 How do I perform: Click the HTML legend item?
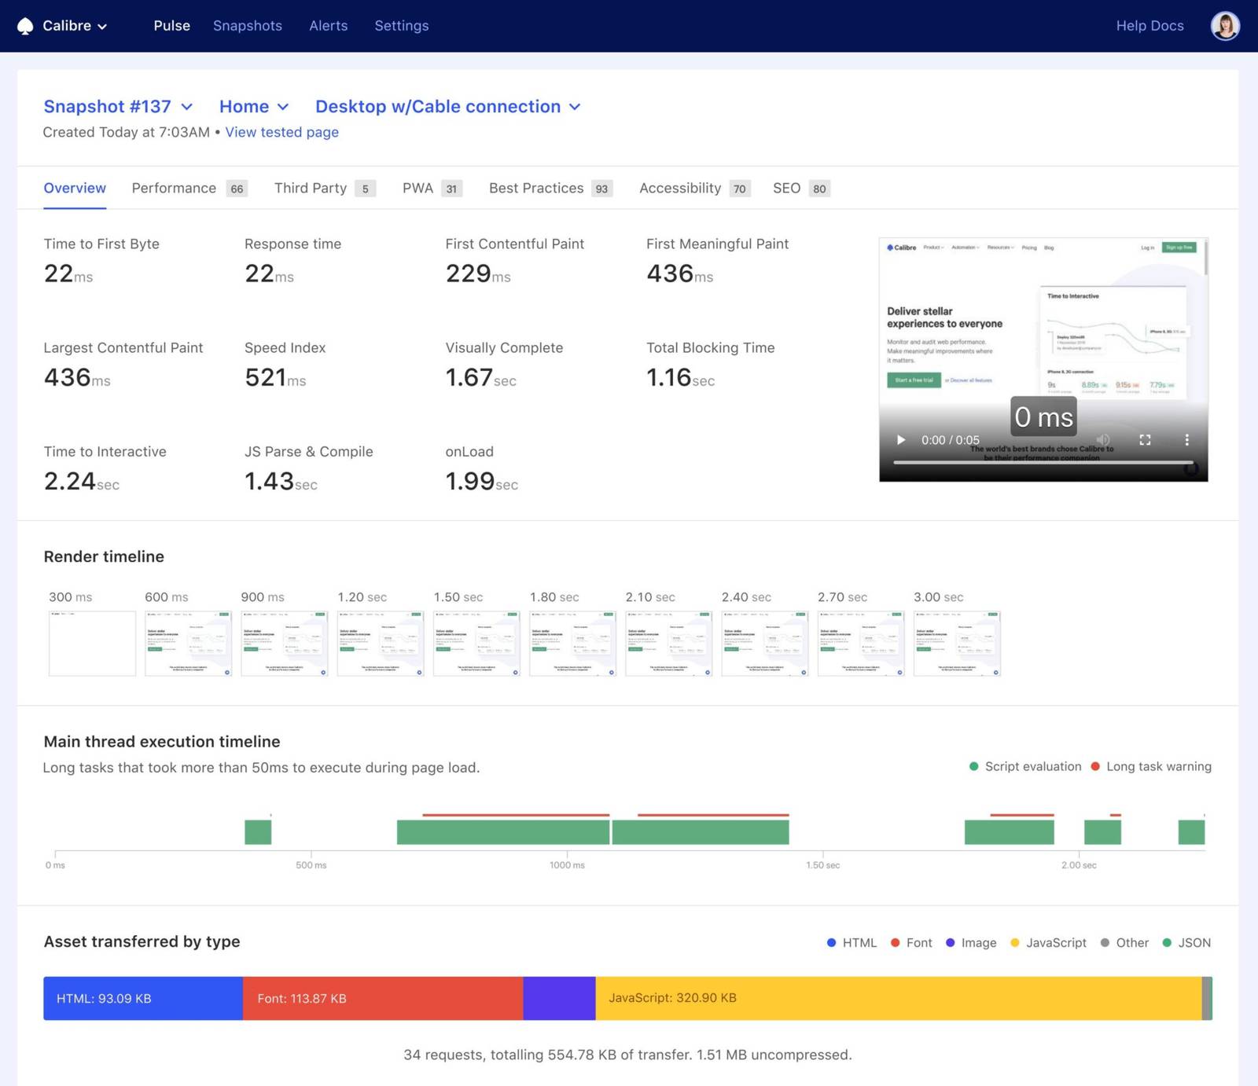852,942
